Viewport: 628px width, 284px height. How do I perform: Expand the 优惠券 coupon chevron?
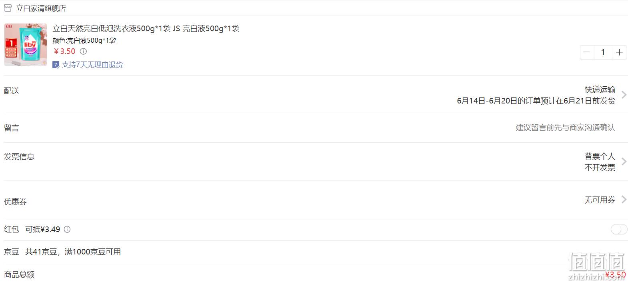(624, 199)
